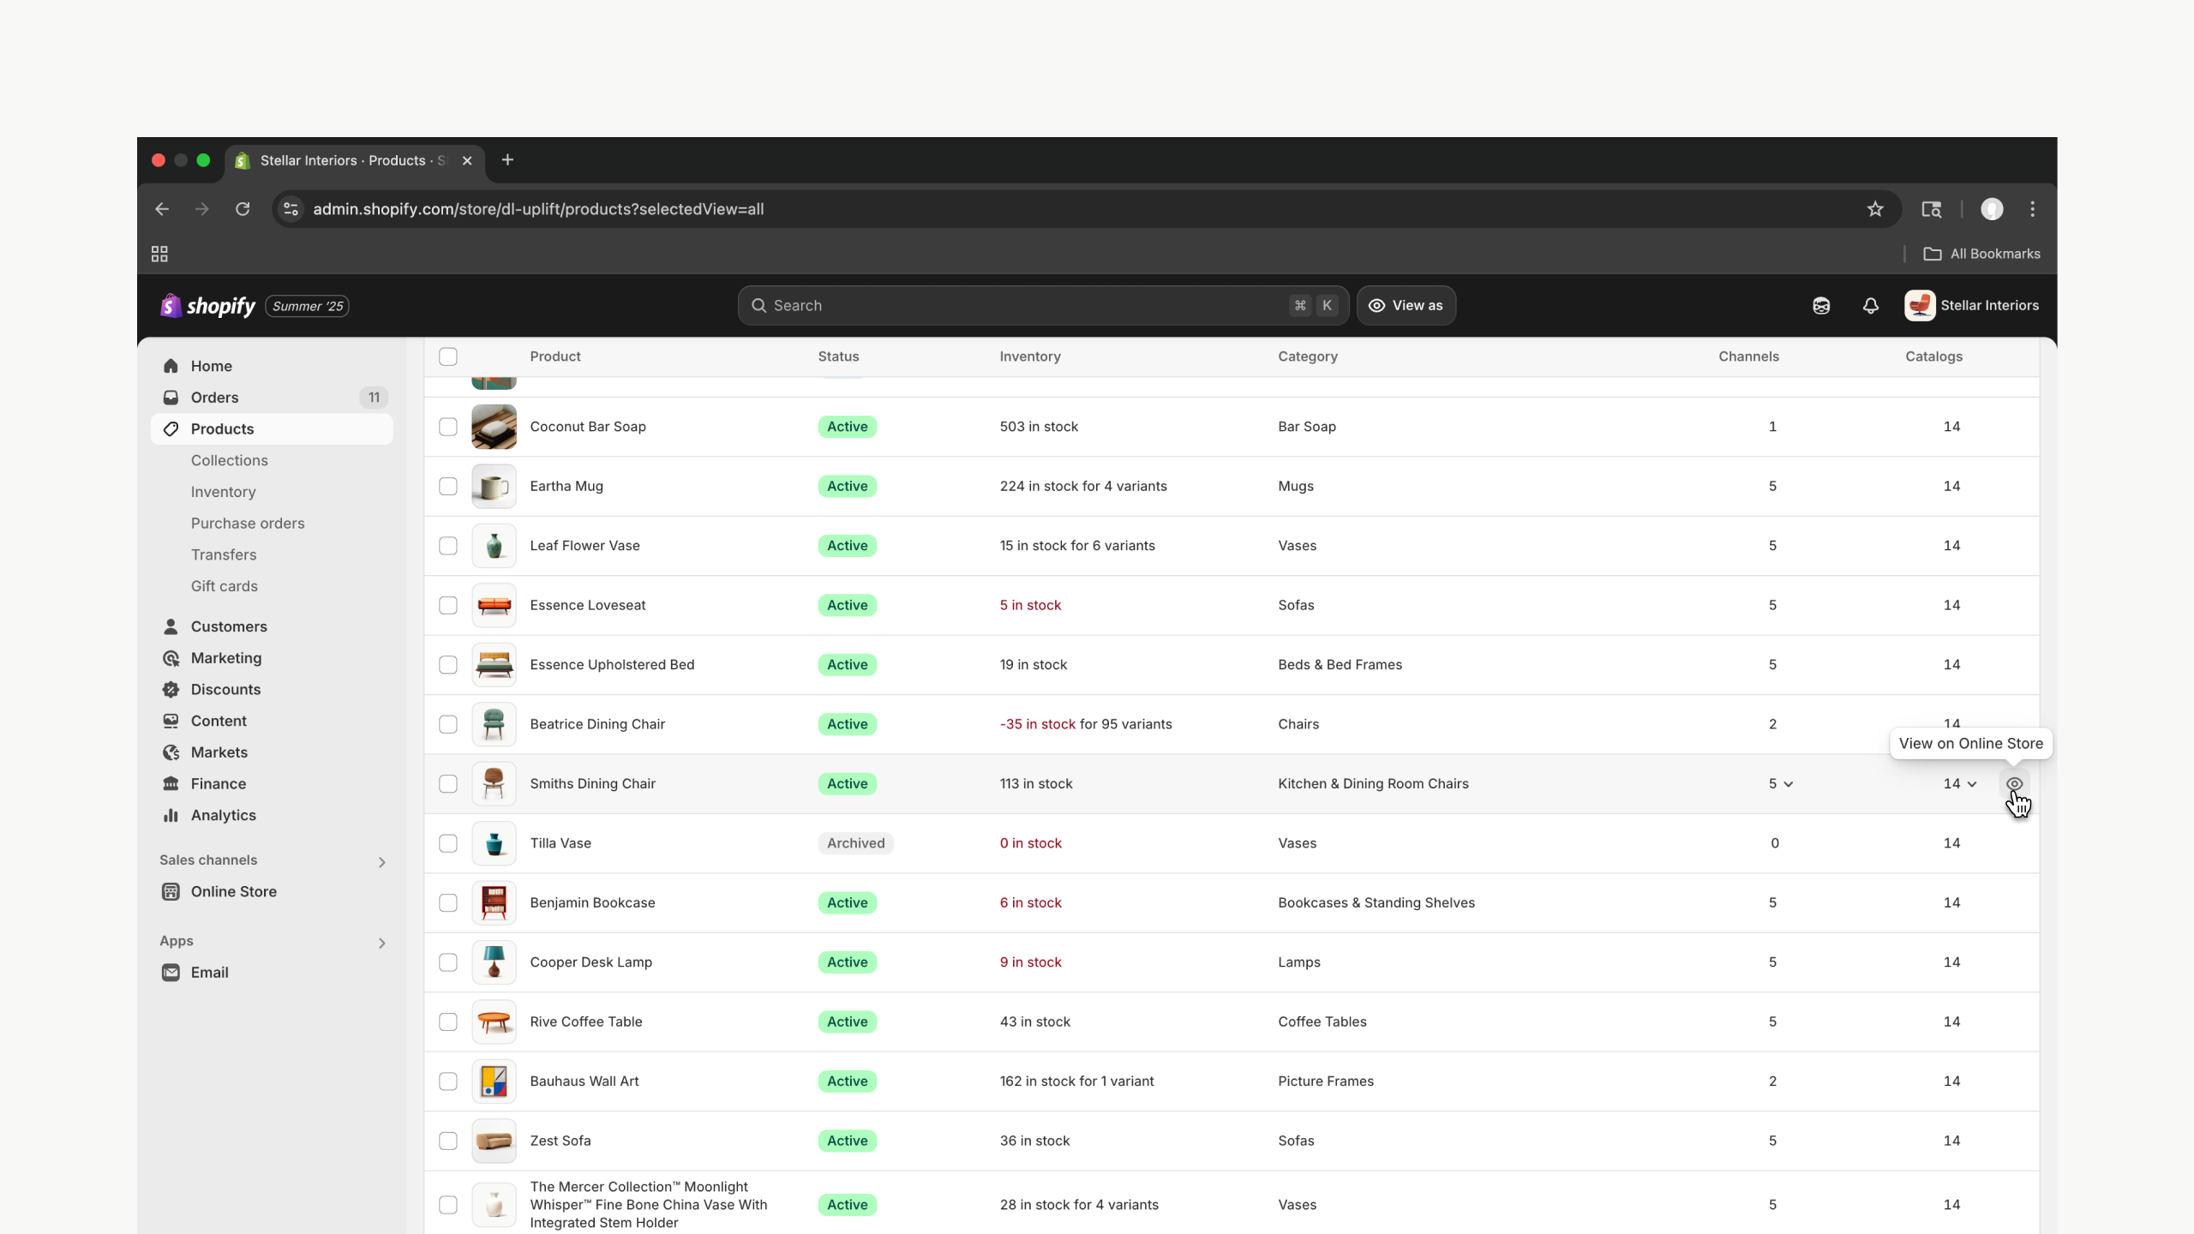Screen dimensions: 2194x1234
Task: Open the Sidekick assistant icon
Action: tap(1821, 306)
